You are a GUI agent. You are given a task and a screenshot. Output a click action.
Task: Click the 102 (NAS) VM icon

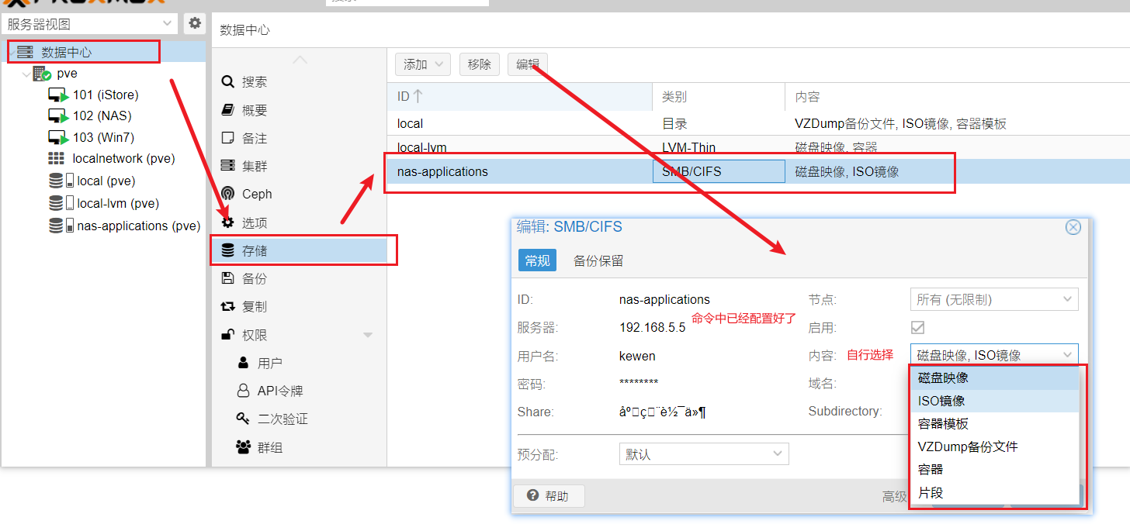58,115
